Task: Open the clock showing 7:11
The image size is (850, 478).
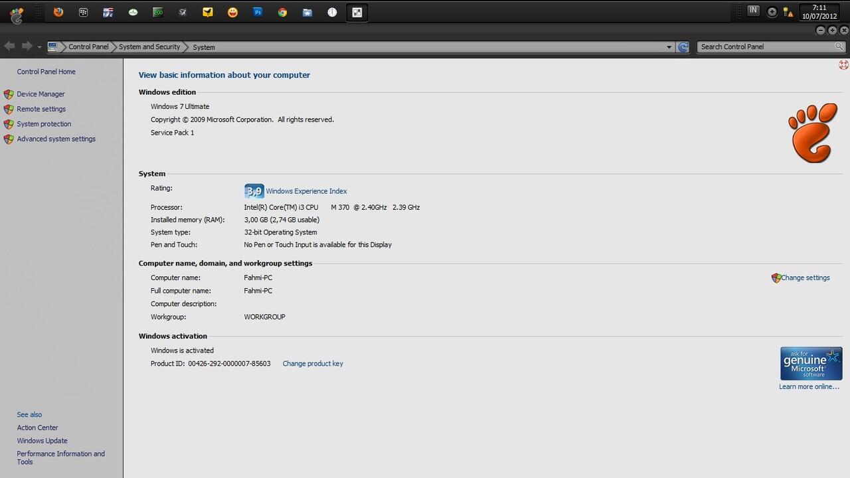Action: click(819, 12)
